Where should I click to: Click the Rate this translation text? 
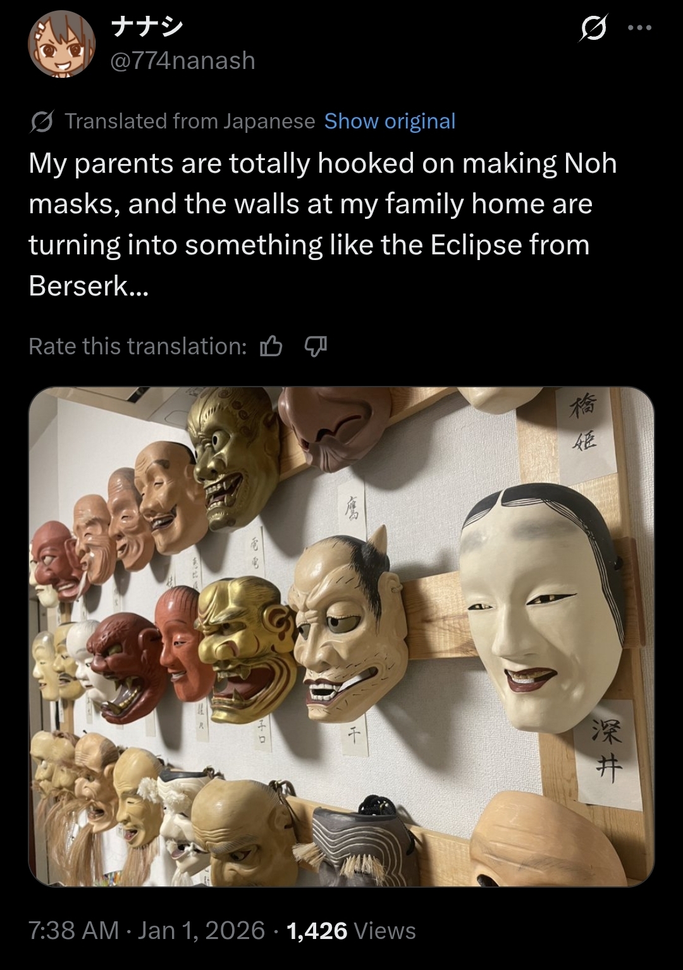[x=138, y=346]
